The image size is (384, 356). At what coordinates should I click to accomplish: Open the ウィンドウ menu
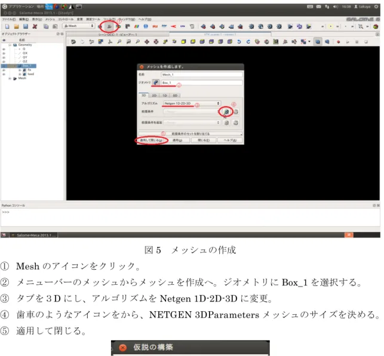pyautogui.click(x=127, y=19)
